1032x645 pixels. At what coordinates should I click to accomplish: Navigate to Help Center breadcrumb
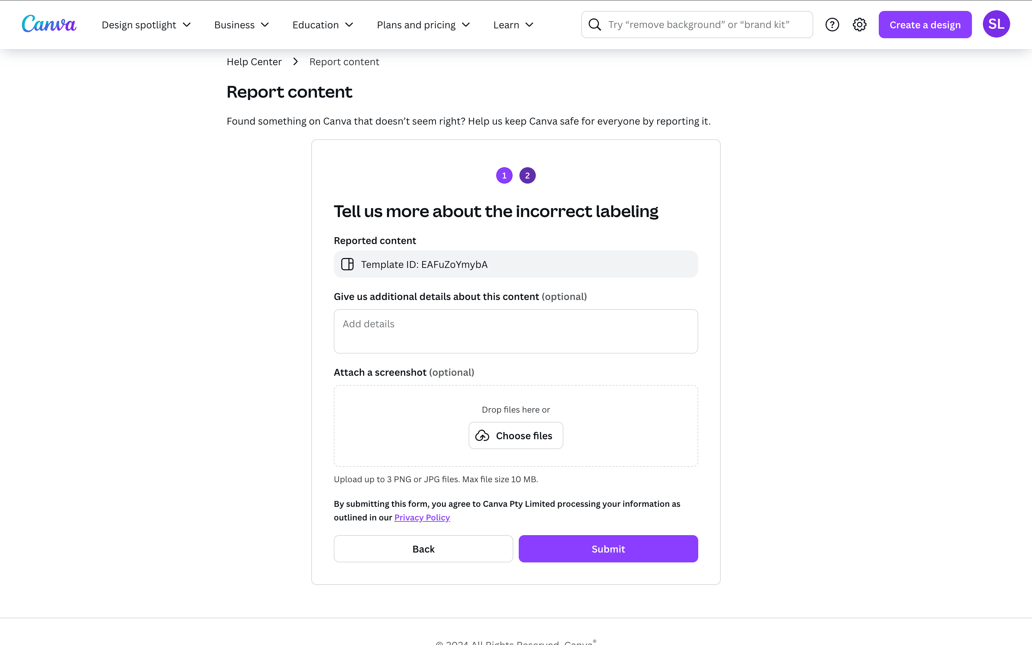click(x=254, y=62)
